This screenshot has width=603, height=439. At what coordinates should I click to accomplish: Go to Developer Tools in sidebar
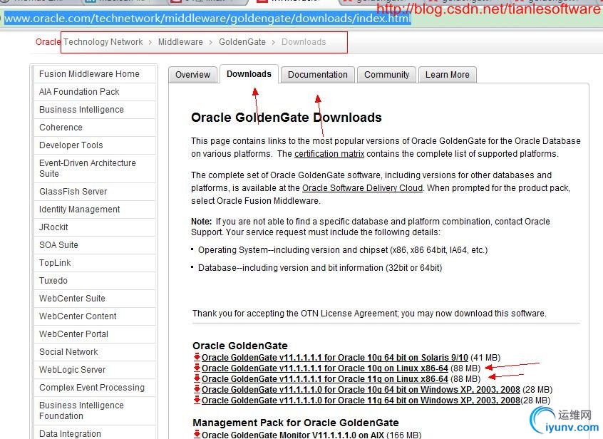(x=95, y=145)
